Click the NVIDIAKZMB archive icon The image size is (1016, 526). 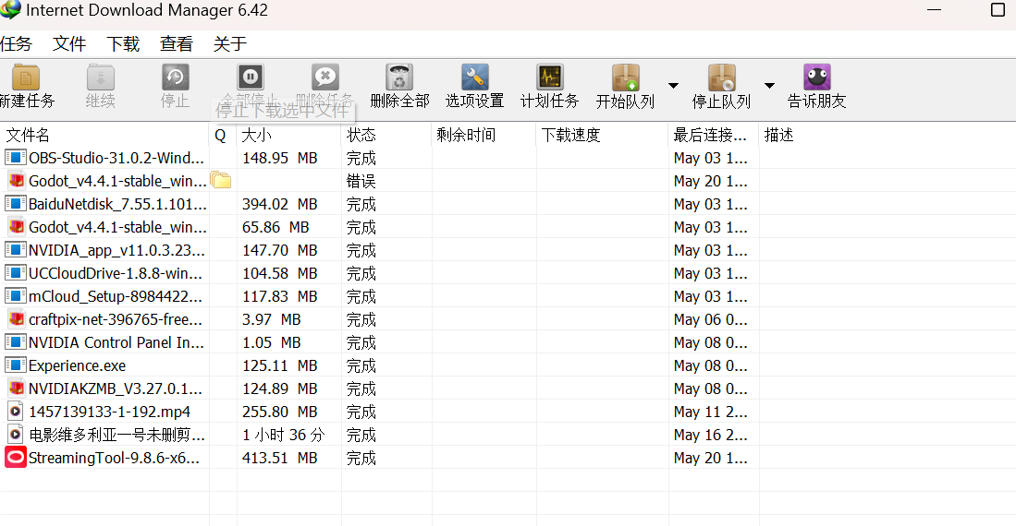[17, 389]
